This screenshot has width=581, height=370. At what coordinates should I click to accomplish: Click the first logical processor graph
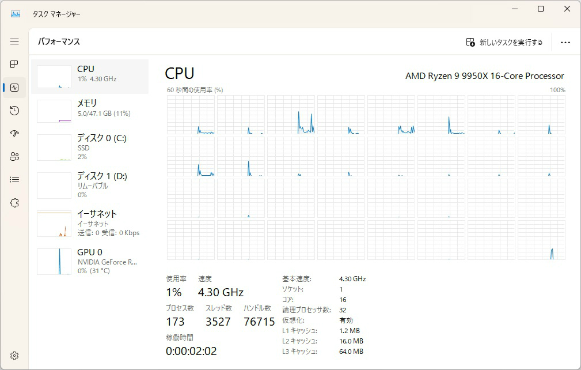click(191, 115)
